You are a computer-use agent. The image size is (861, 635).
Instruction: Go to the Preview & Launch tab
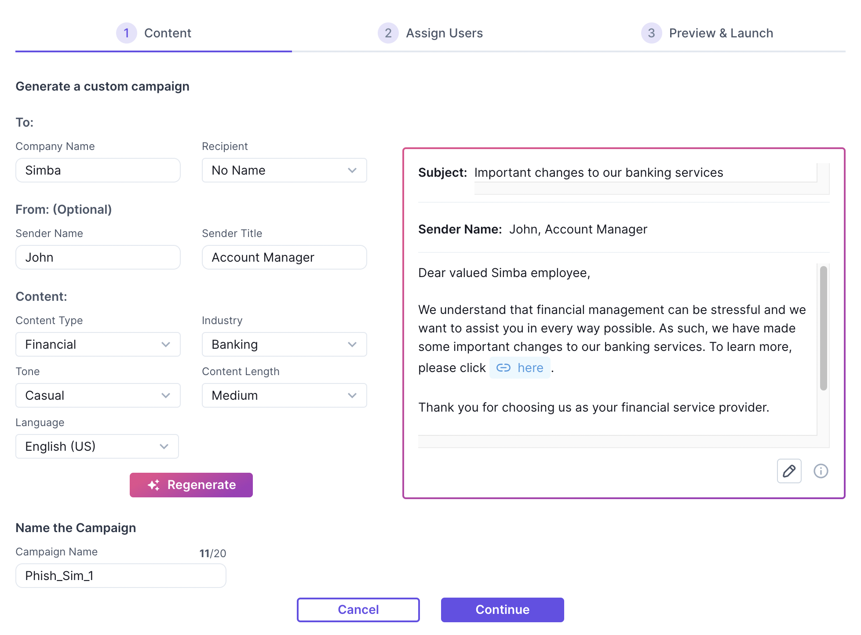721,33
